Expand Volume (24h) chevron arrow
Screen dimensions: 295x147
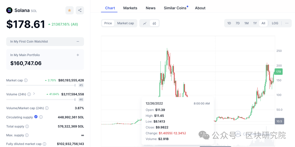pos(34,94)
